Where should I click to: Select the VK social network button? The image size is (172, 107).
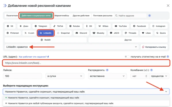(x=10, y=26)
